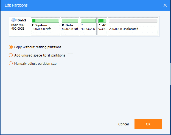Select the 9.39GB partition block

102,26
